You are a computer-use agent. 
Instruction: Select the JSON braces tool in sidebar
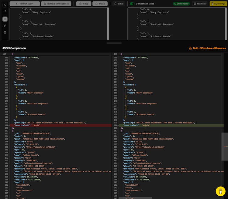click(x=5, y=19)
